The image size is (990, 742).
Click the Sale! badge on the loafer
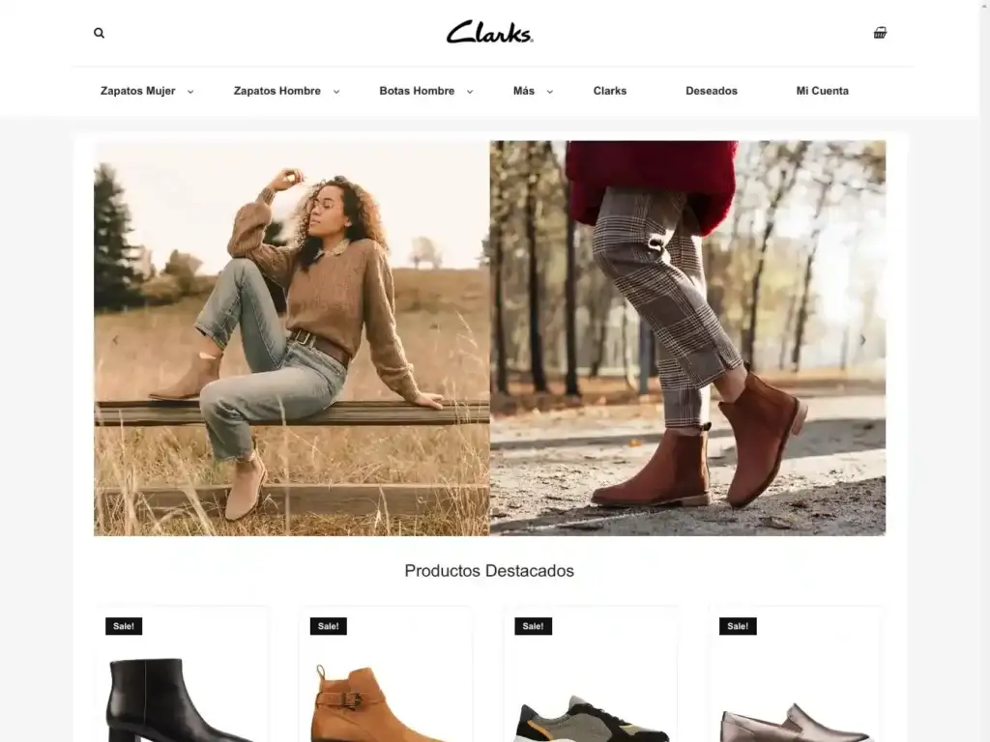pyautogui.click(x=738, y=626)
